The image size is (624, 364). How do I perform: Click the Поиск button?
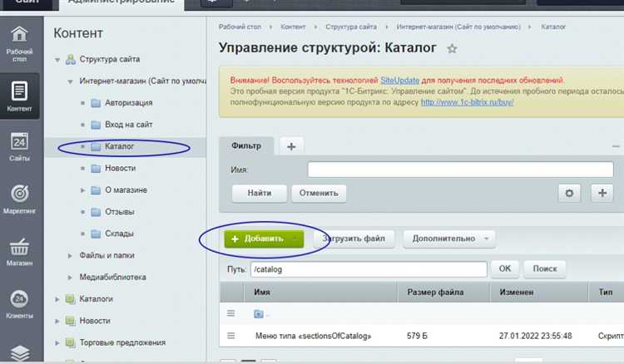pos(544,269)
